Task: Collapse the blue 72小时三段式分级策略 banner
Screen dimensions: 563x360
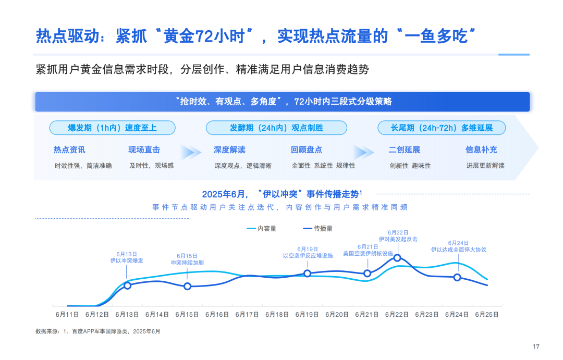Action: pyautogui.click(x=281, y=103)
